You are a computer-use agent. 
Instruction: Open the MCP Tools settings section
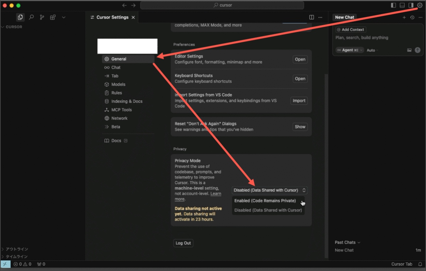pyautogui.click(x=128, y=110)
